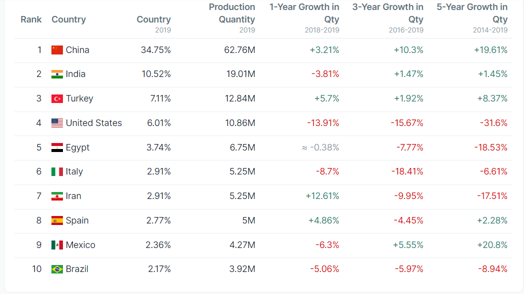Sort by the Rank column header
The width and height of the screenshot is (524, 294).
click(31, 19)
